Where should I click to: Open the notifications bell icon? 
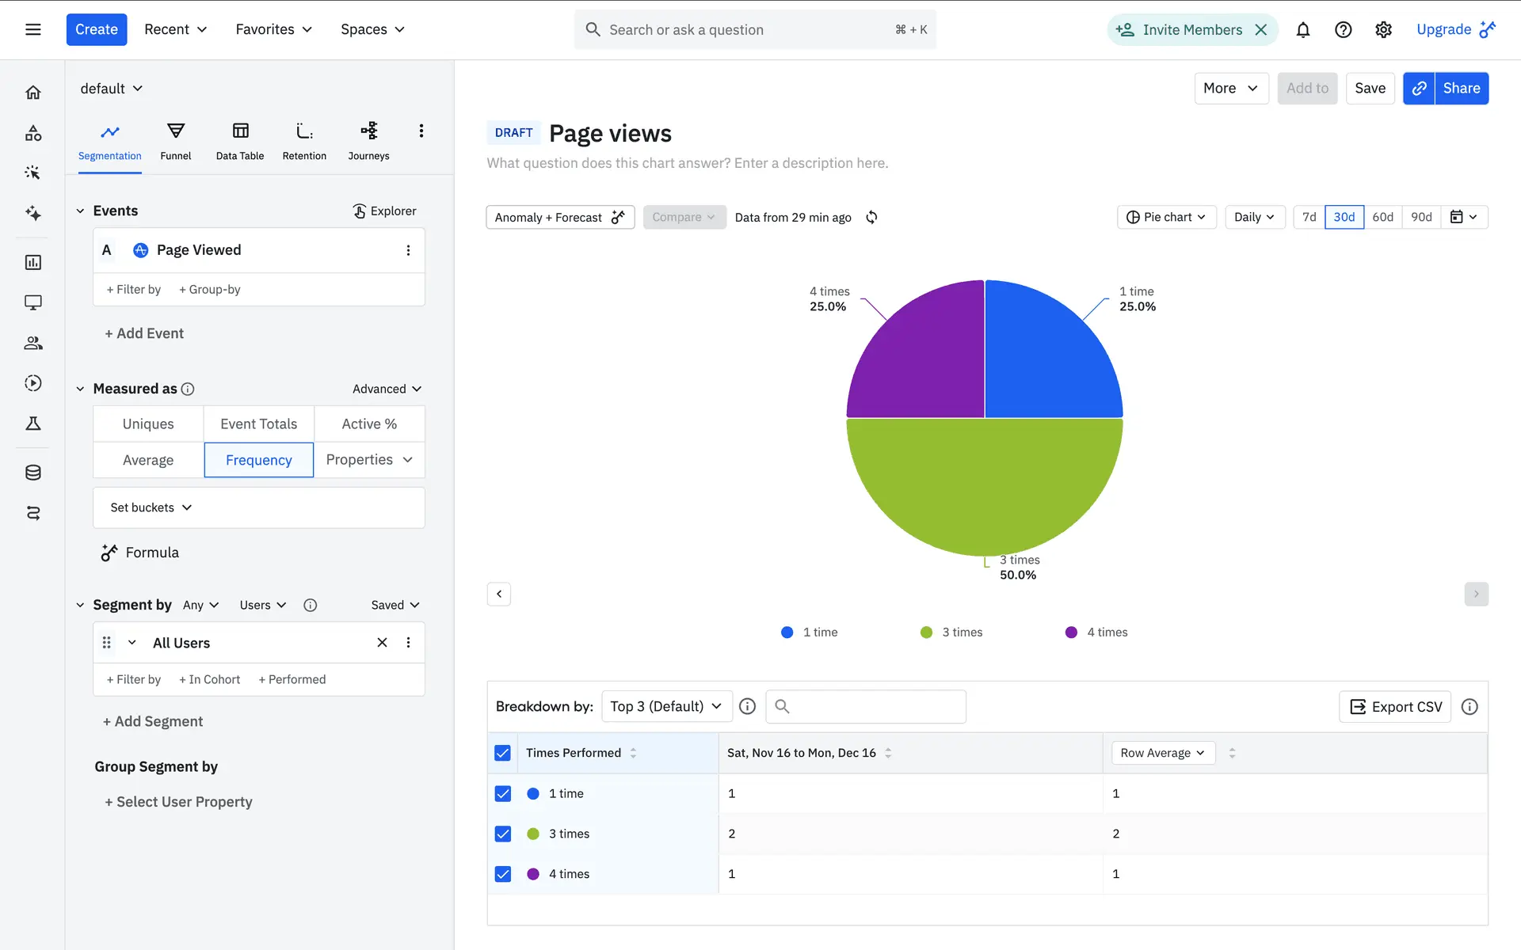[x=1302, y=30]
